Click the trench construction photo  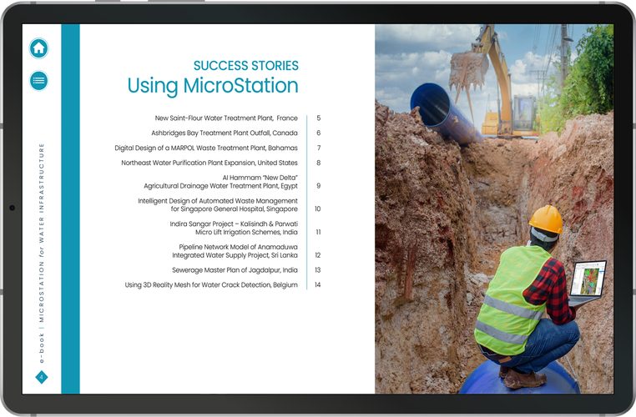[x=494, y=208]
